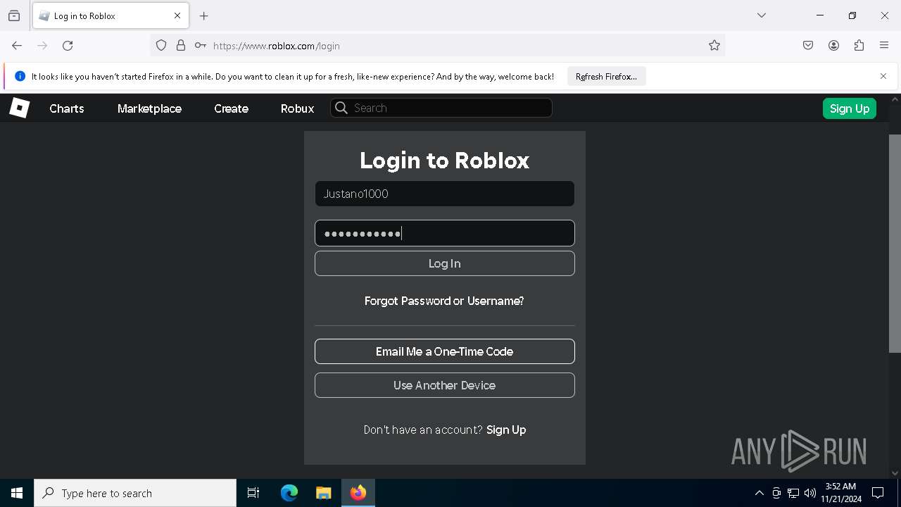Click Firefox icon in the taskbar

358,493
